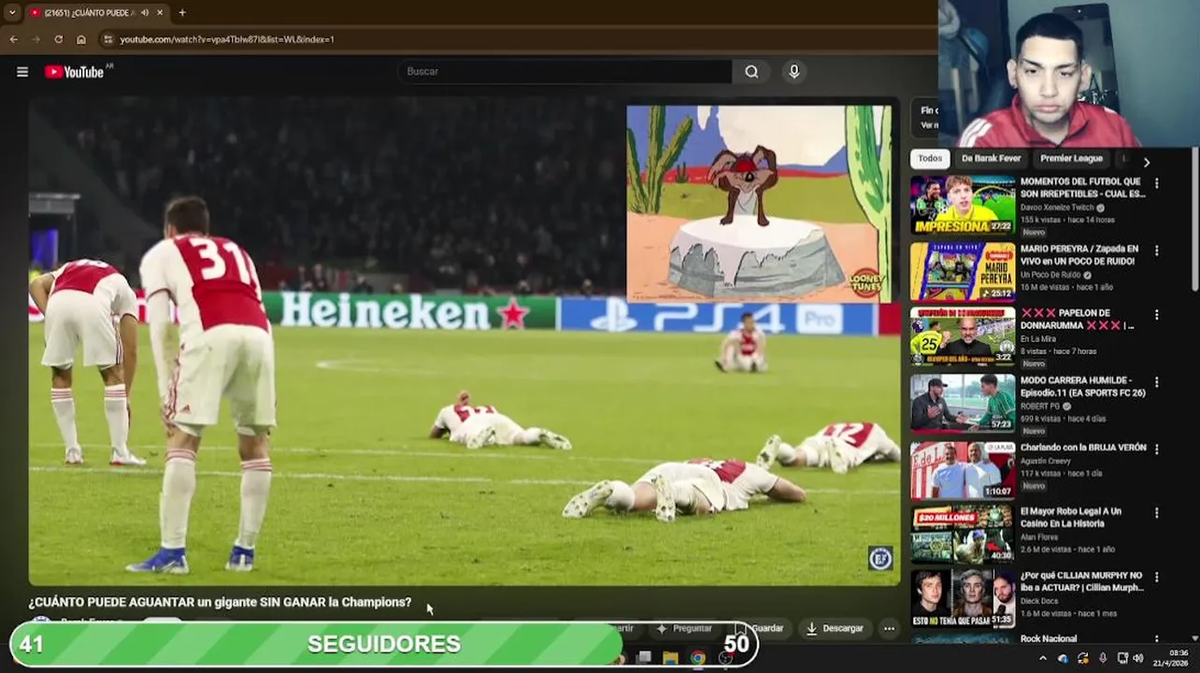Open Charlando con la BRUJA VERÓN video
Viewport: 1200px width, 673px height.
point(1083,448)
